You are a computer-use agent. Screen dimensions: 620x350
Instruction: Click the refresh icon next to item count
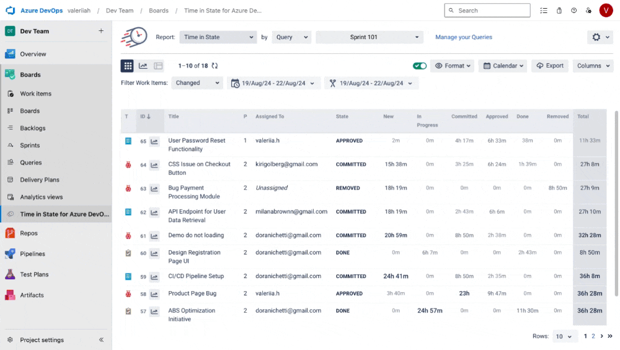(215, 66)
